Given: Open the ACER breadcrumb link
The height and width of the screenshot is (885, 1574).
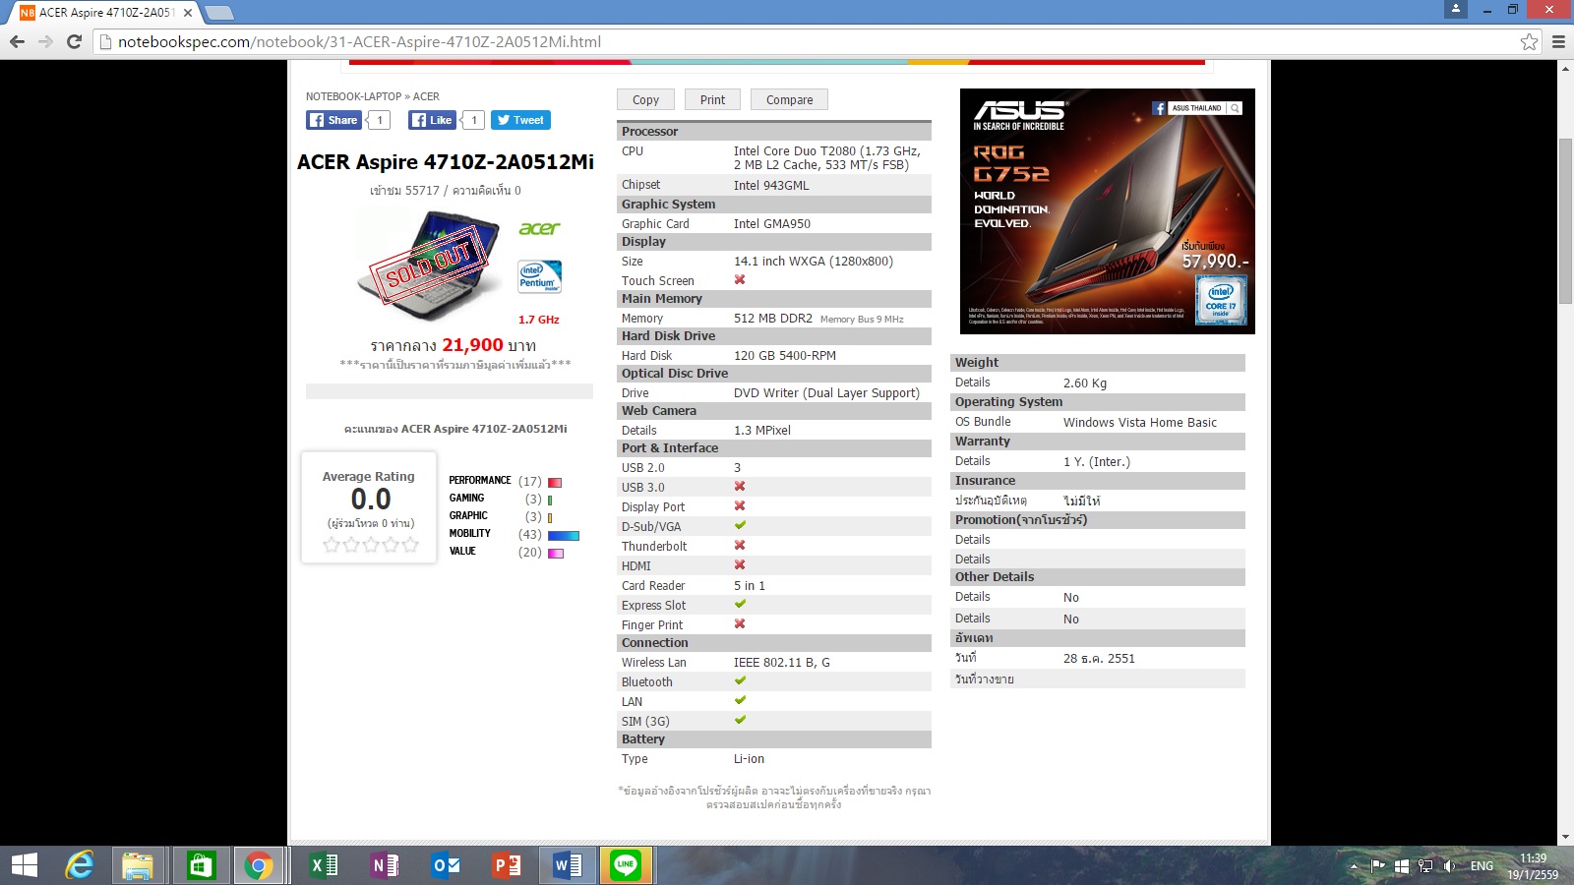Looking at the screenshot, I should (x=426, y=96).
